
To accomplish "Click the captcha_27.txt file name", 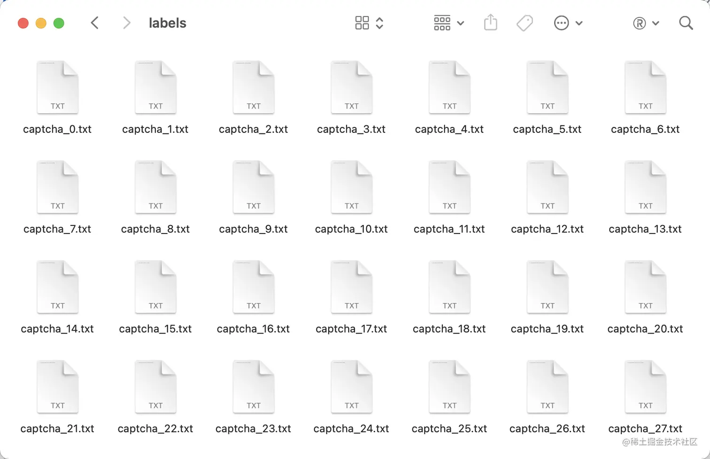I will tap(645, 428).
